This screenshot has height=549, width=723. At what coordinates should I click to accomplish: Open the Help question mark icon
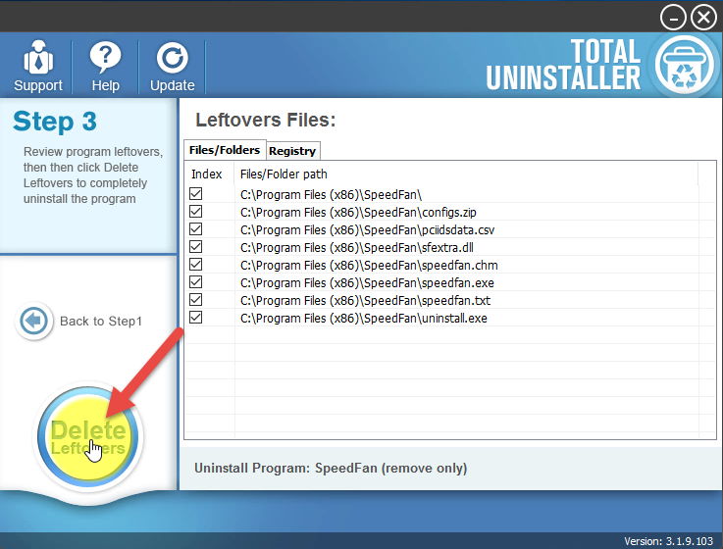click(105, 57)
